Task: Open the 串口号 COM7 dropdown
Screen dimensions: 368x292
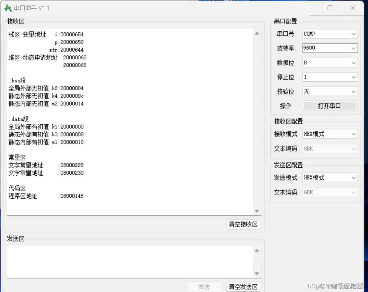Action: pyautogui.click(x=330, y=34)
